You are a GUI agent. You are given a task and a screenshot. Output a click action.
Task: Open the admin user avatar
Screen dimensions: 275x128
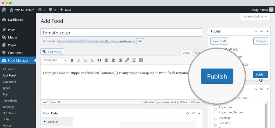271,10
